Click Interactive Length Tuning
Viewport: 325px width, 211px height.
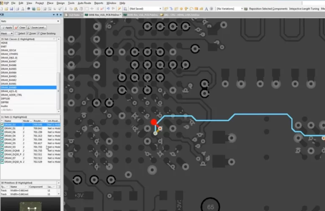pyautogui.click(x=304, y=9)
